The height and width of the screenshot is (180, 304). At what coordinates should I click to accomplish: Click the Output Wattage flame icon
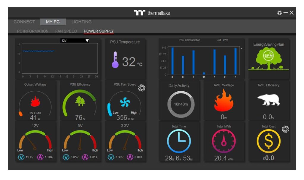click(35, 101)
